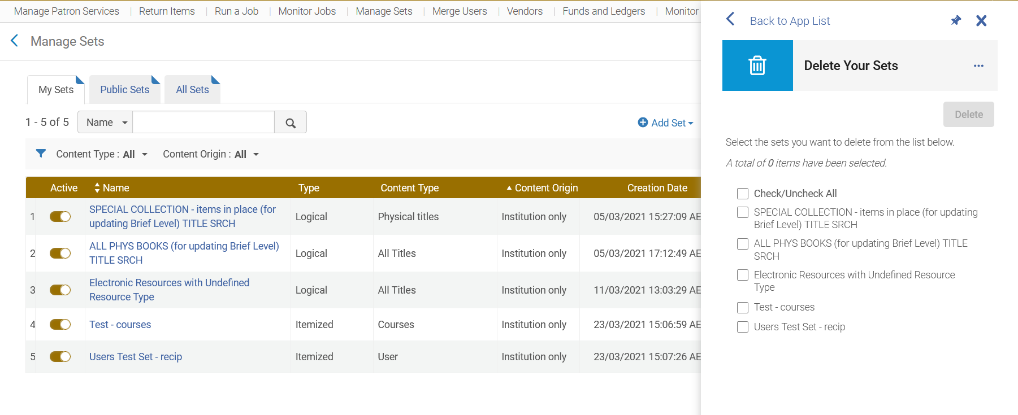Click the Type column header

309,188
